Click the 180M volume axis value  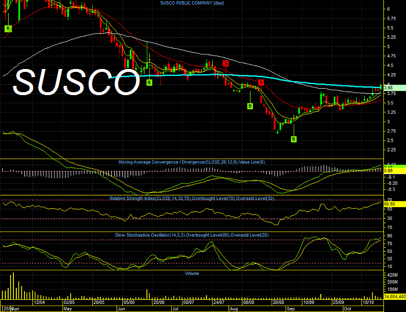pos(392,289)
